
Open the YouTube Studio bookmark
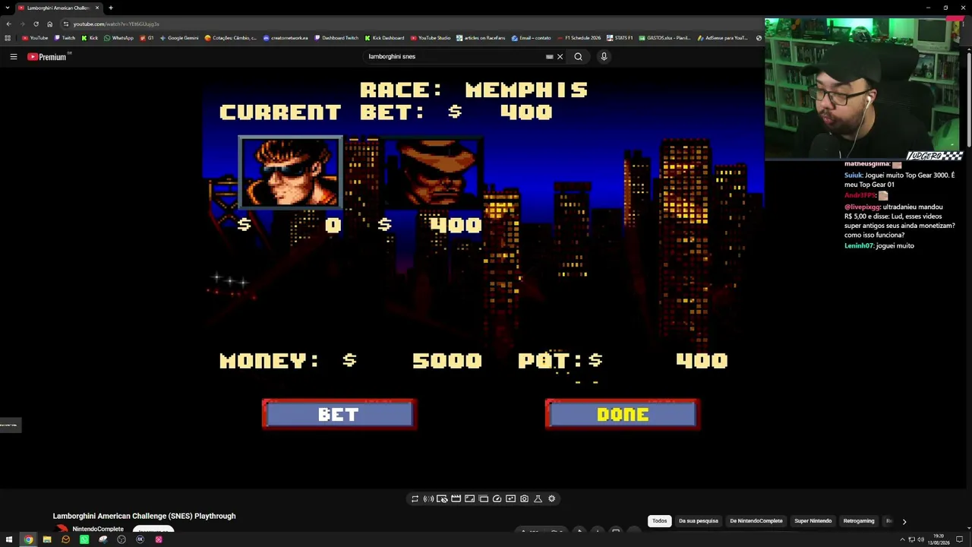click(431, 37)
